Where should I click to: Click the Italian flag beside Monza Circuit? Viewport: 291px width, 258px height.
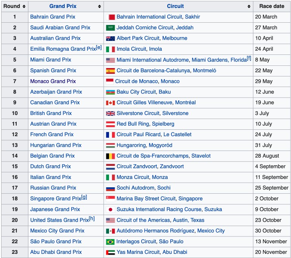[x=110, y=177]
